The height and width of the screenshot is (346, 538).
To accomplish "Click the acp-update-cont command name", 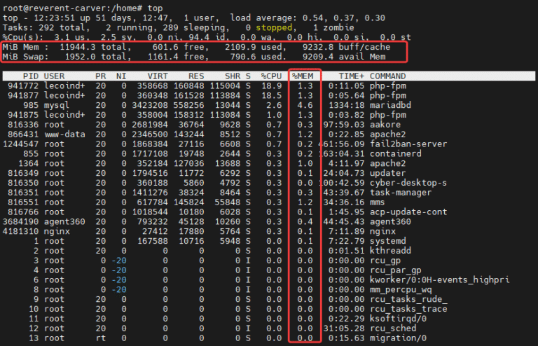I will tap(408, 212).
